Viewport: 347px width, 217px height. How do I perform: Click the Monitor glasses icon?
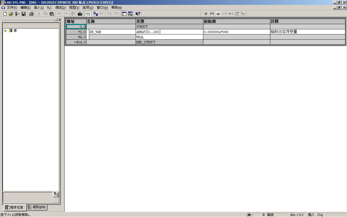pyautogui.click(x=102, y=14)
